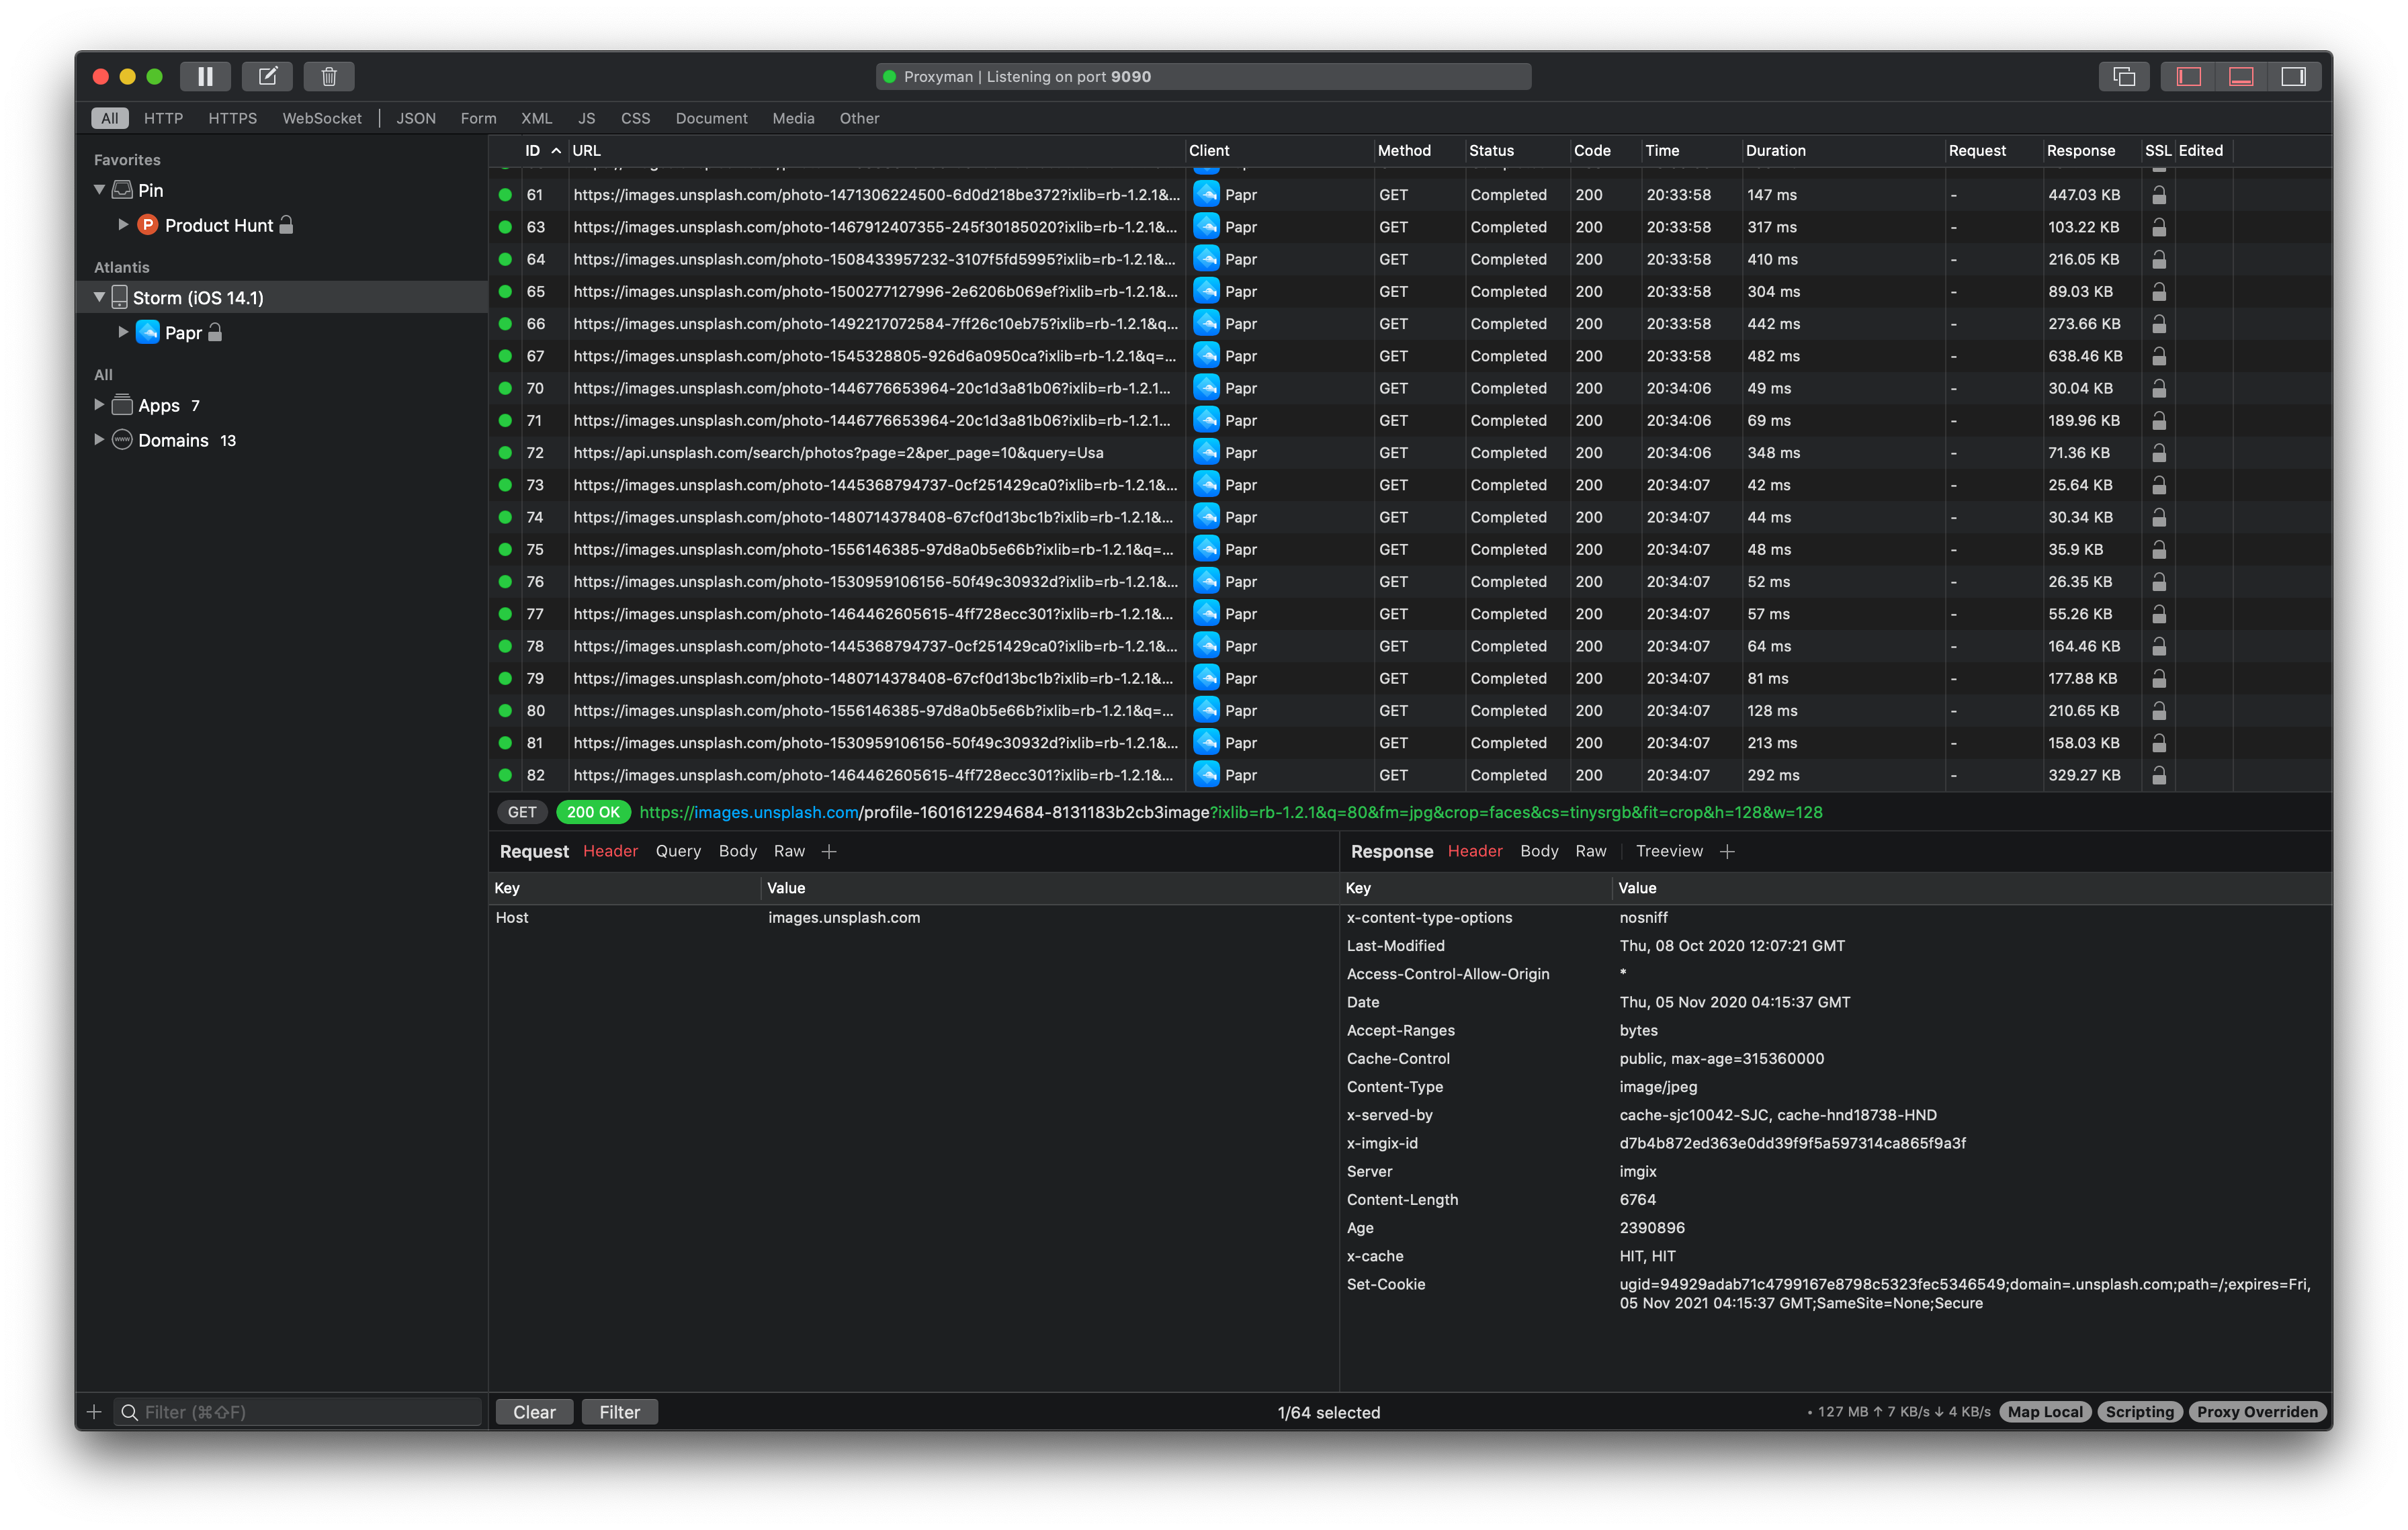Expand the Domains list showing 13 items
The width and height of the screenshot is (2408, 1530).
(x=99, y=440)
